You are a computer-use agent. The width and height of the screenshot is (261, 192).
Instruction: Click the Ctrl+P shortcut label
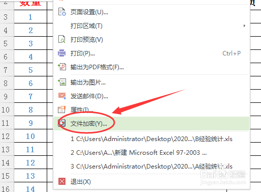[232, 53]
